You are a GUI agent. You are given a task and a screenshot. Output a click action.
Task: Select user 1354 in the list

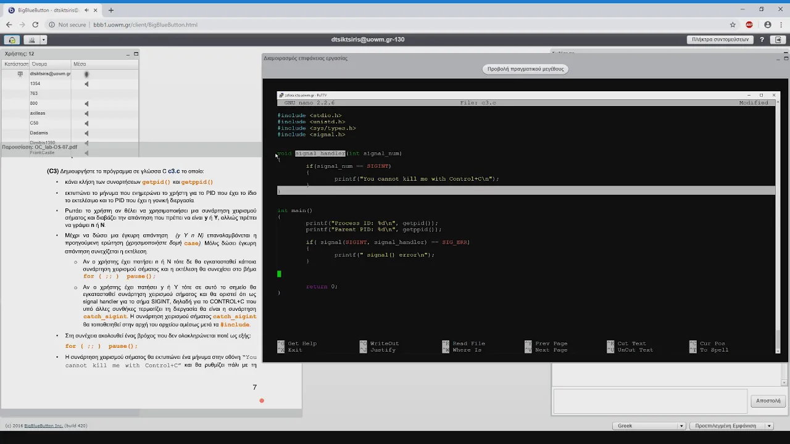70,84
